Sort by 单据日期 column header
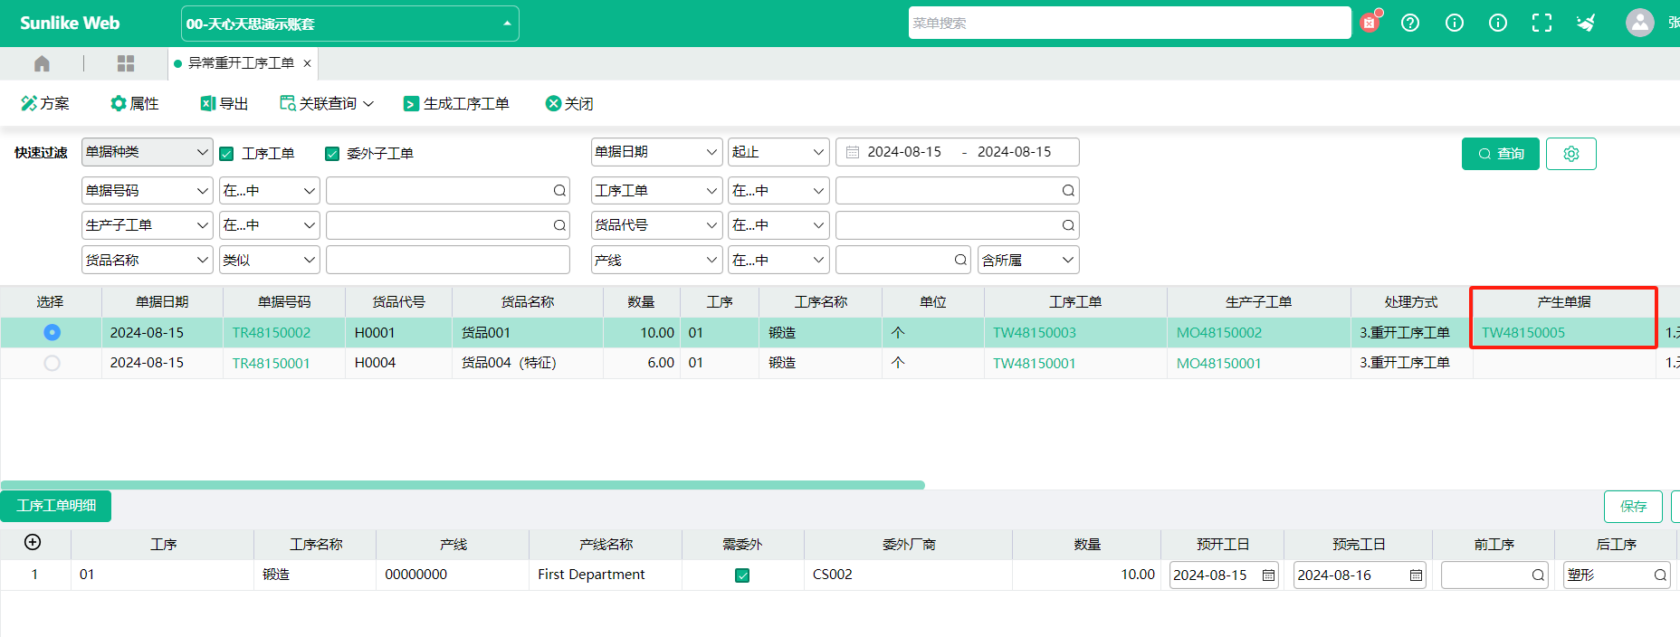The height and width of the screenshot is (637, 1680). tap(162, 302)
